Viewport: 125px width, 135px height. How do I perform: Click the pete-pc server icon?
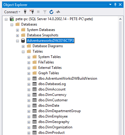(12, 19)
